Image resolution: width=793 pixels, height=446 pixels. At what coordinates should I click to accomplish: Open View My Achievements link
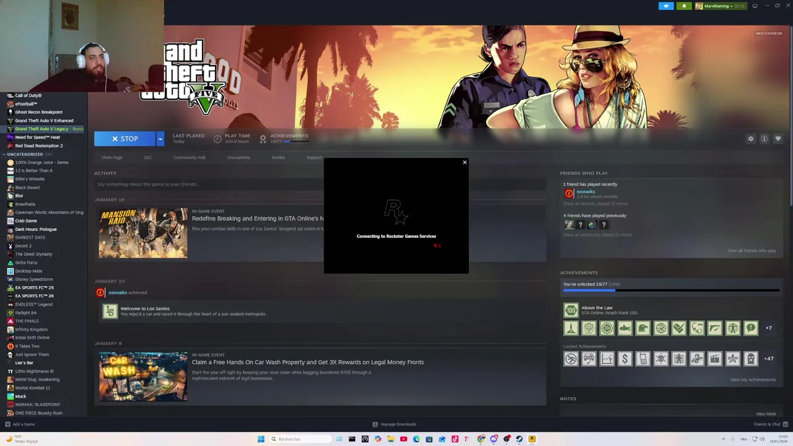click(x=753, y=380)
